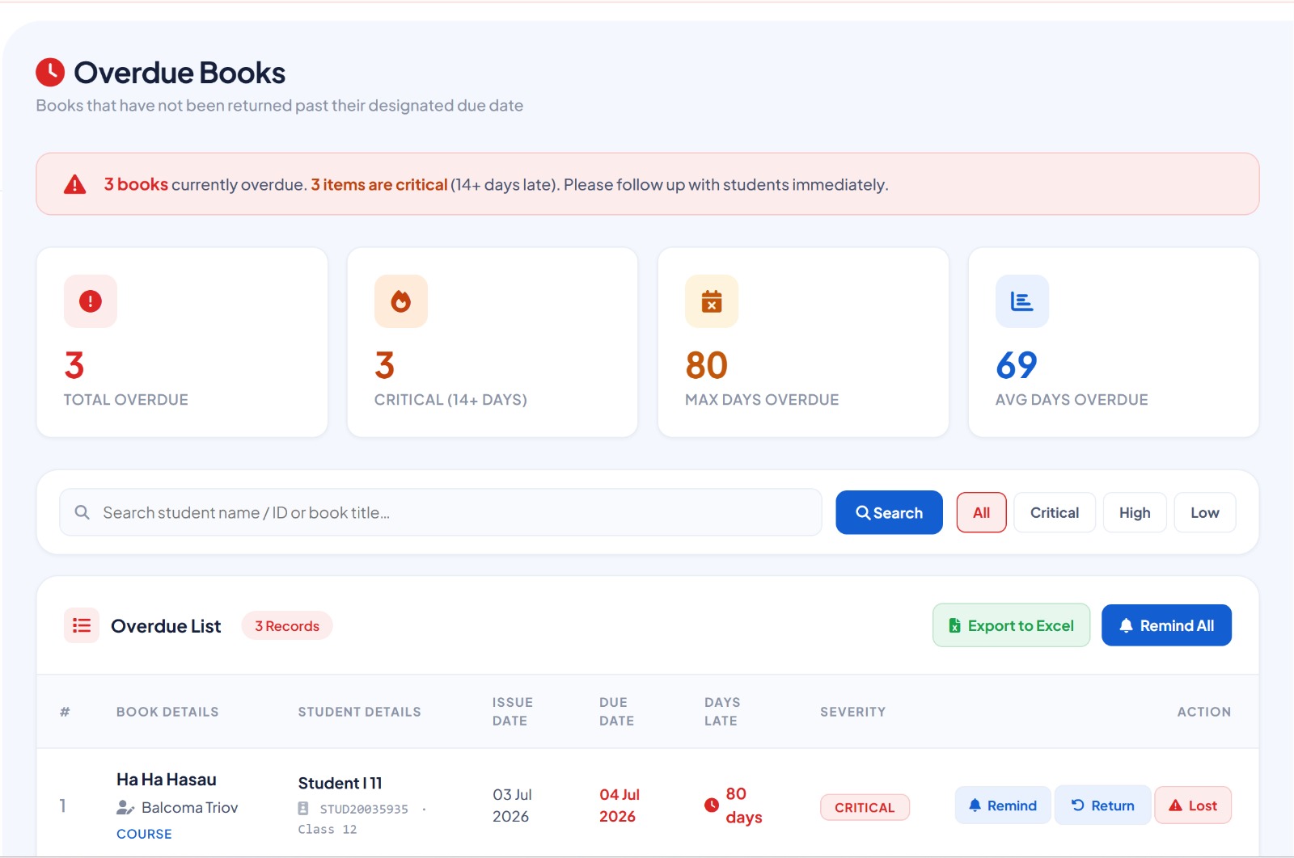Click the student name Student I 11
1294x858 pixels.
(340, 783)
